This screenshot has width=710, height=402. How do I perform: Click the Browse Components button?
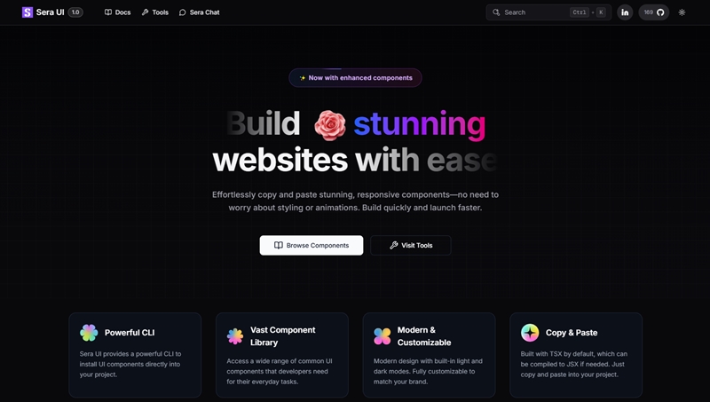tap(312, 245)
